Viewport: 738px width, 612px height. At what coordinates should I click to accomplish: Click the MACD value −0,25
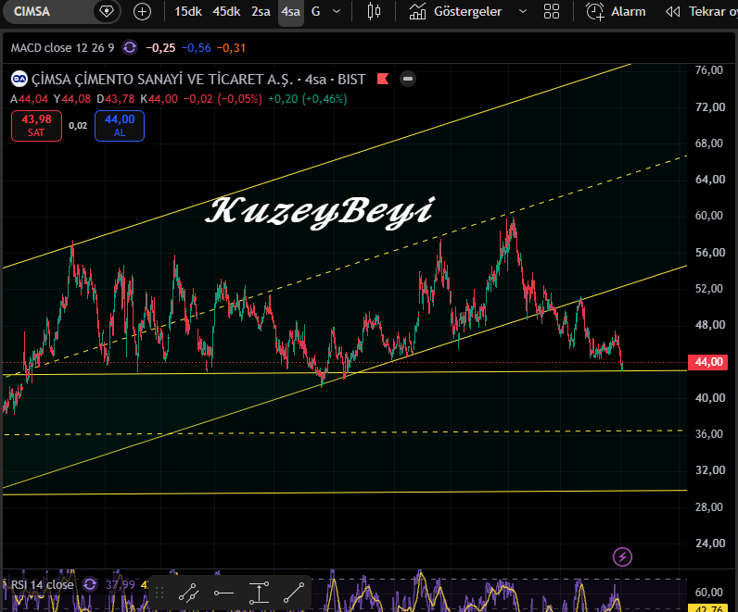(160, 47)
